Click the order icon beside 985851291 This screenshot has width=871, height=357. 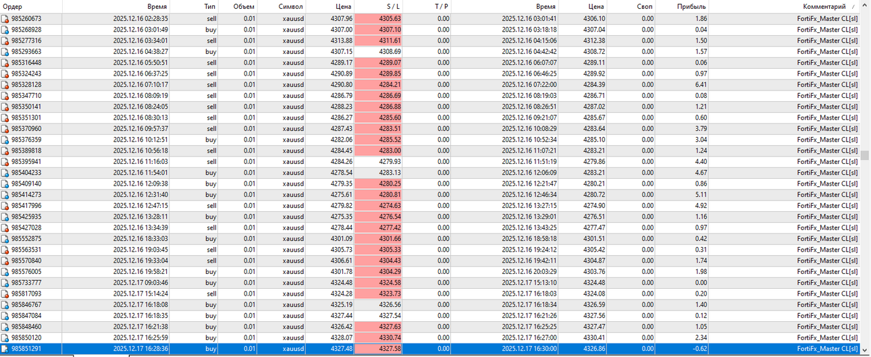click(5, 349)
